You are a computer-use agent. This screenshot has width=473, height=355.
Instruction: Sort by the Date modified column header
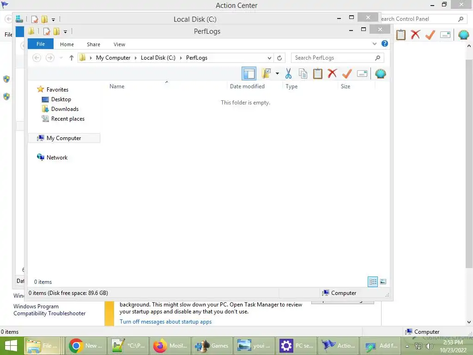click(x=247, y=86)
